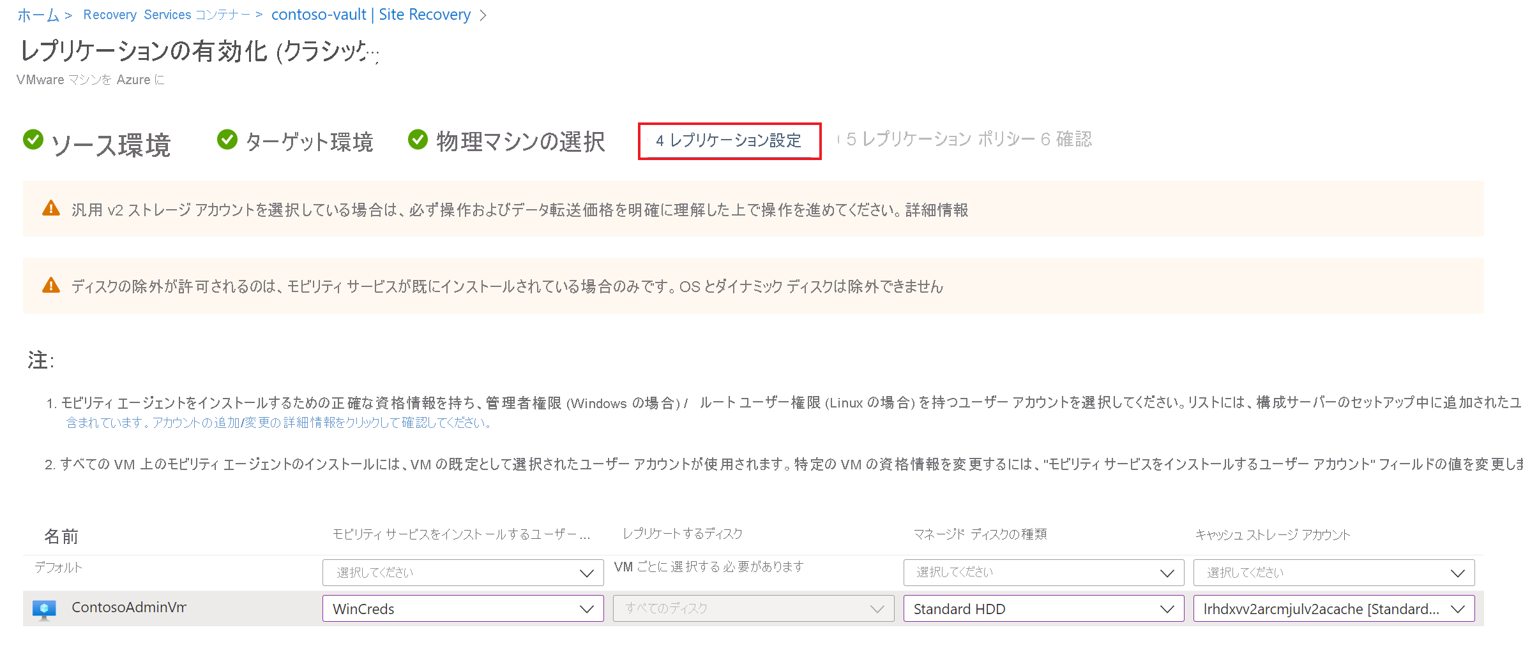
Task: Click the キャッシュ ストレージ アカウント column header
Action: pos(1273,534)
